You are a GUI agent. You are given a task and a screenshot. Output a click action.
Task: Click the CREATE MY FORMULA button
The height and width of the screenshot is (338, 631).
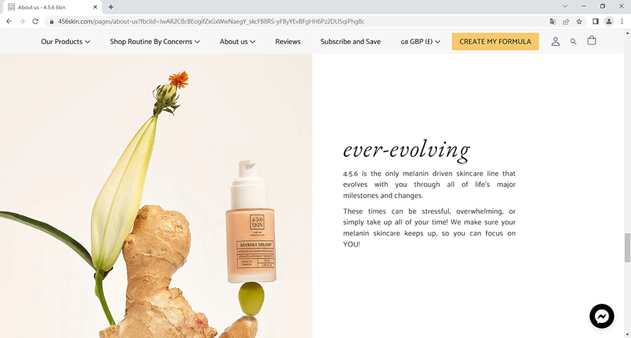coord(496,41)
